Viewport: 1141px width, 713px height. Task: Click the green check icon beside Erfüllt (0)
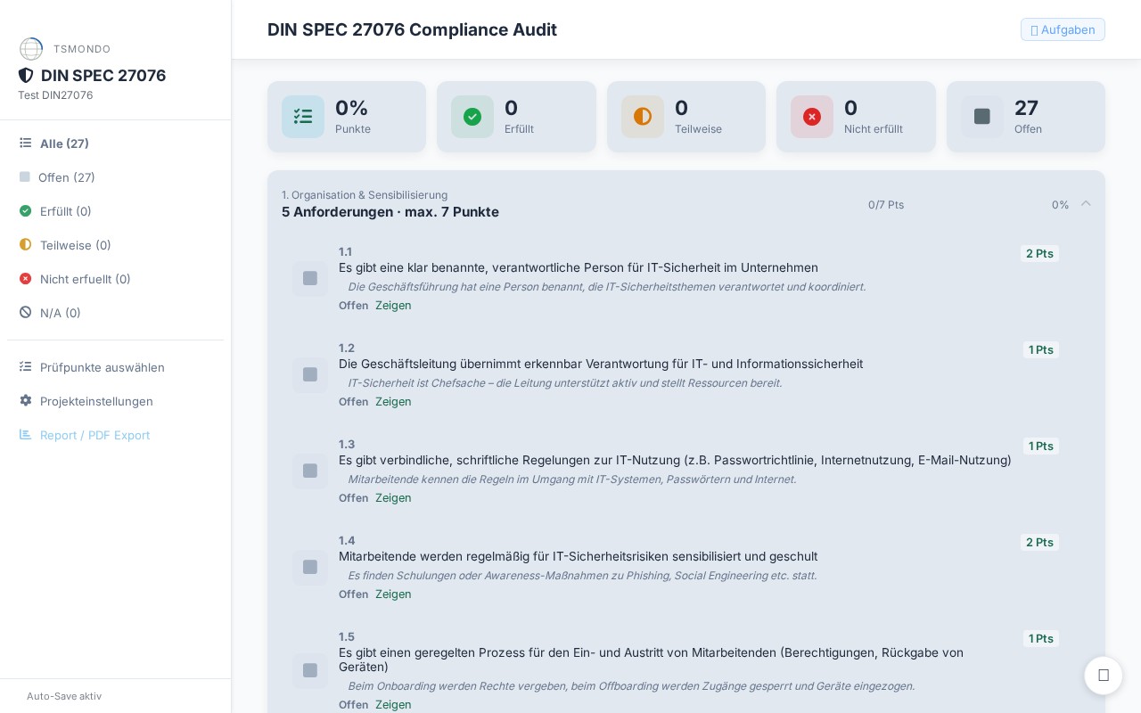click(x=26, y=211)
